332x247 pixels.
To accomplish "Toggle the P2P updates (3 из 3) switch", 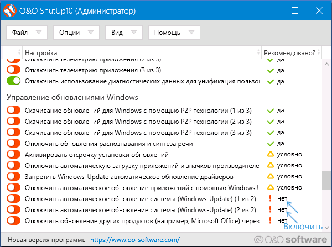I will [13, 132].
